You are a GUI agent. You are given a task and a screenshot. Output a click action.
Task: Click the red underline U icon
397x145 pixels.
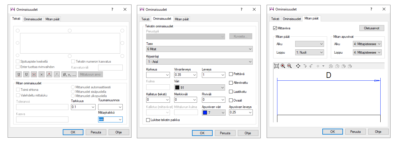(x=19, y=74)
